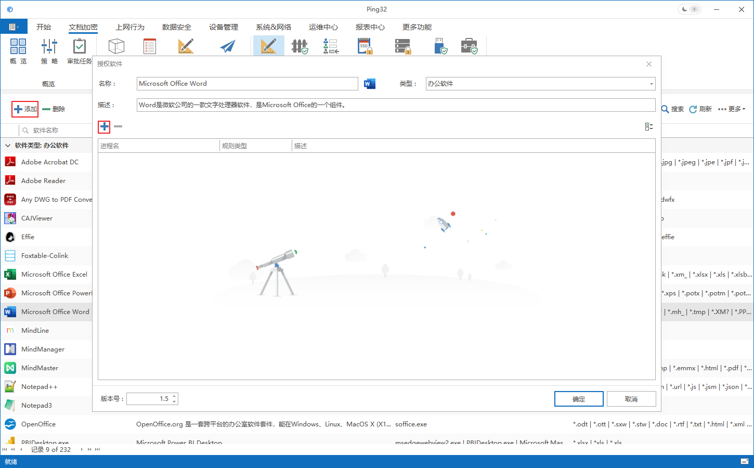Click the Microsoft Office Excel icon

coord(10,274)
